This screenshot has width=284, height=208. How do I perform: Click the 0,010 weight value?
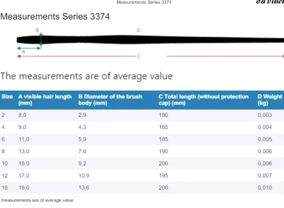(x=265, y=188)
